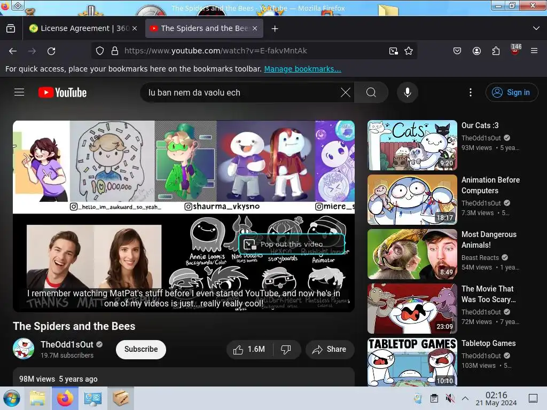
Task: Subscribe to TheOdd1sOut channel
Action: point(141,349)
